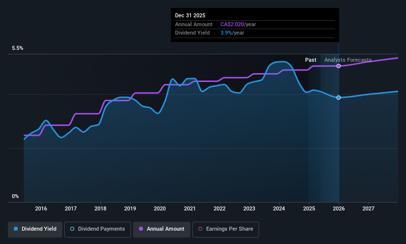This screenshot has width=406, height=244.
Task: Click the 2021 x-axis label
Action: coord(190,208)
